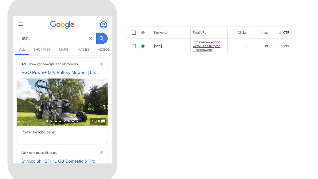The height and width of the screenshot is (179, 318).
Task: Tick the checkbox for the [stihl] row
Action: 134,46
